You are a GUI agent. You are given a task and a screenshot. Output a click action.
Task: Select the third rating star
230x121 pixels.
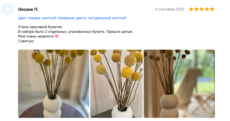click(x=202, y=9)
